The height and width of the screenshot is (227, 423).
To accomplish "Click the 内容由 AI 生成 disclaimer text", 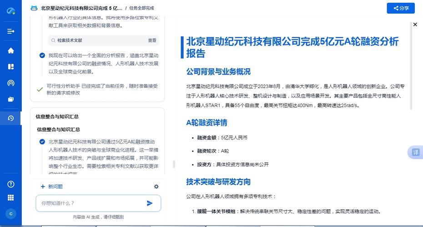I will click(x=98, y=217).
